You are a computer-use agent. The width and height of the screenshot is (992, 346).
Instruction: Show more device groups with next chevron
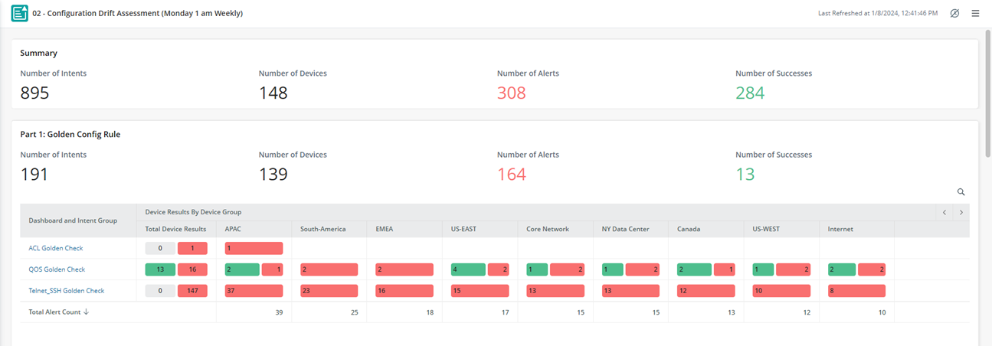click(961, 212)
